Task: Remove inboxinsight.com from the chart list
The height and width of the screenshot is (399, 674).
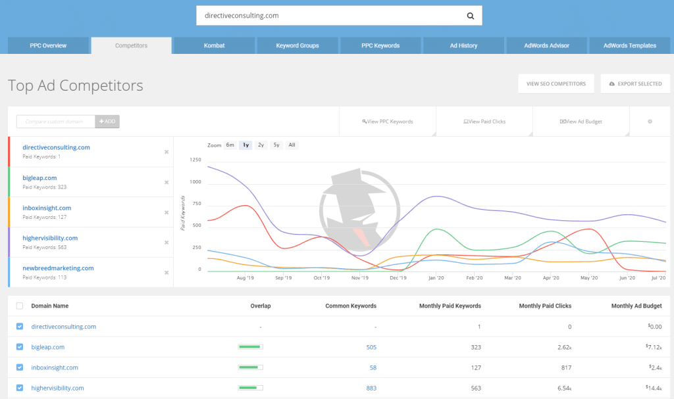Action: coord(167,212)
